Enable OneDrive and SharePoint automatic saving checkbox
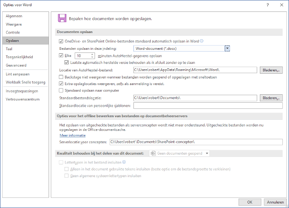The height and width of the screenshot is (208, 289). click(61, 41)
